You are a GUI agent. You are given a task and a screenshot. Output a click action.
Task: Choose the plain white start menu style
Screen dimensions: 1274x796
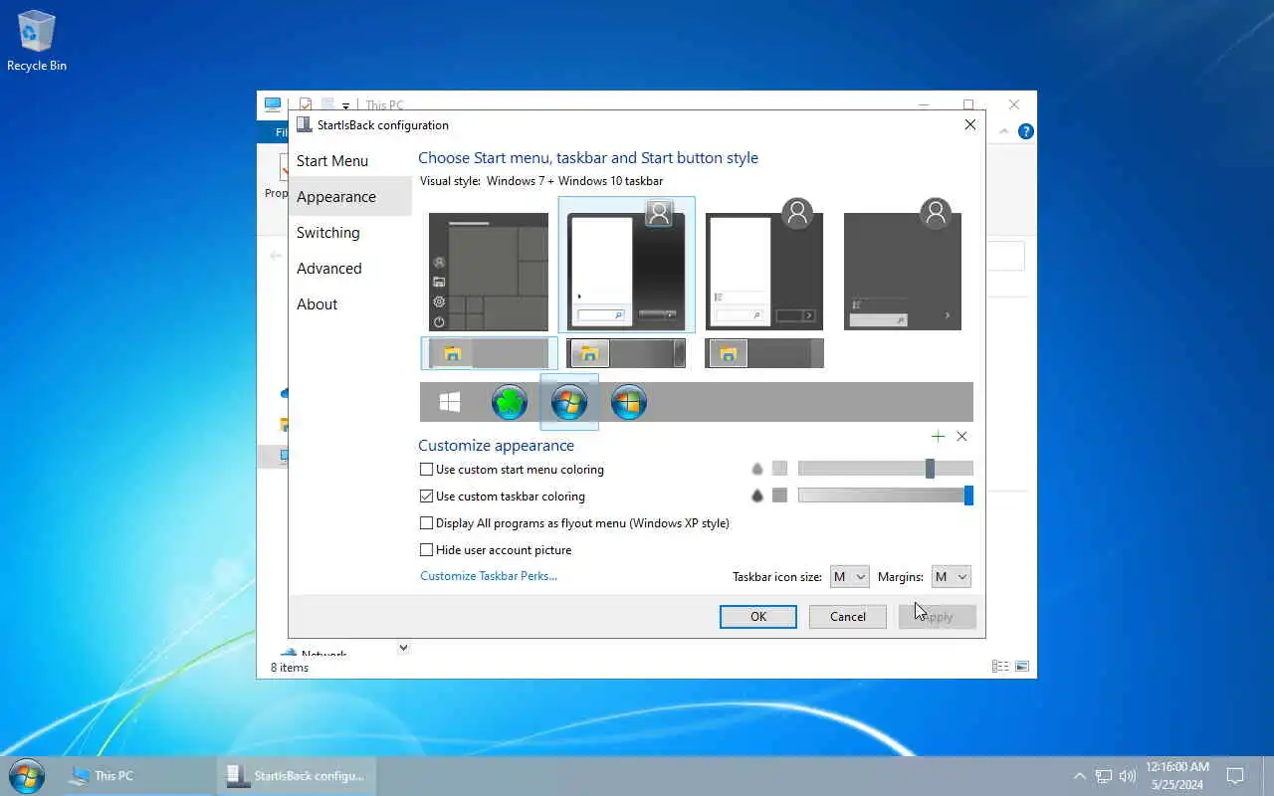pyautogui.click(x=764, y=265)
